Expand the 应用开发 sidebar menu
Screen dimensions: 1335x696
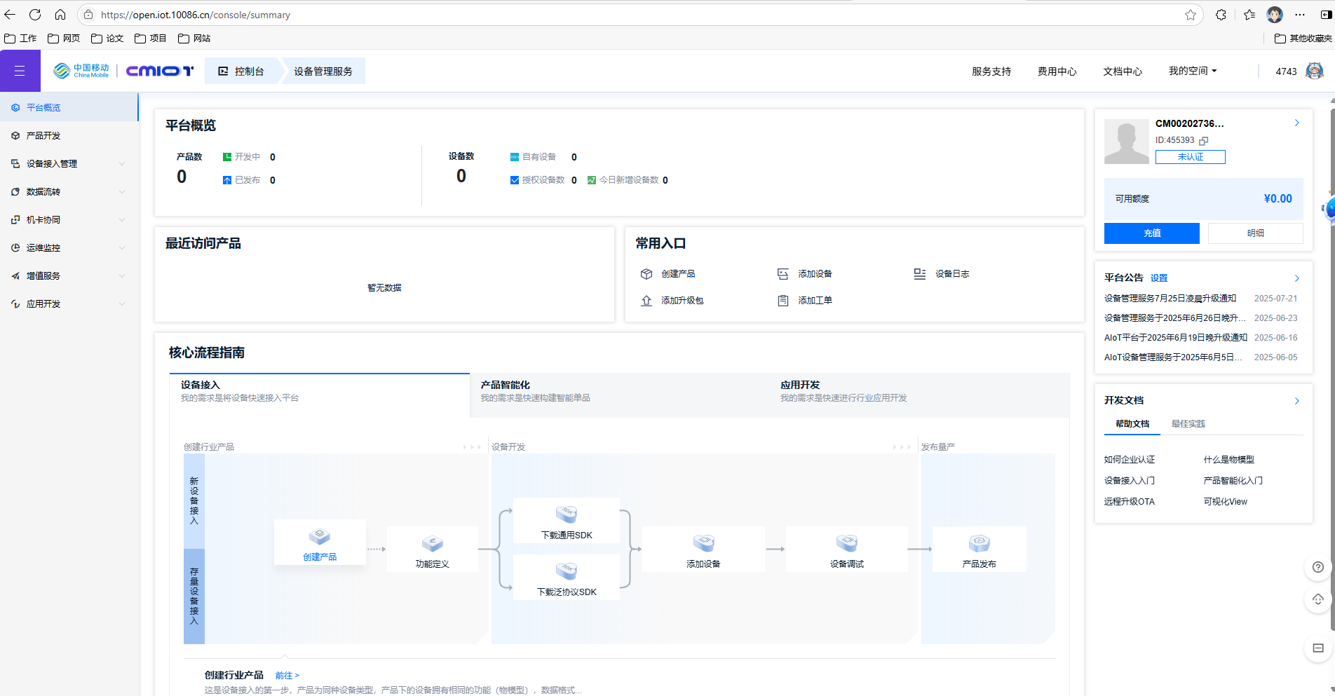(41, 303)
